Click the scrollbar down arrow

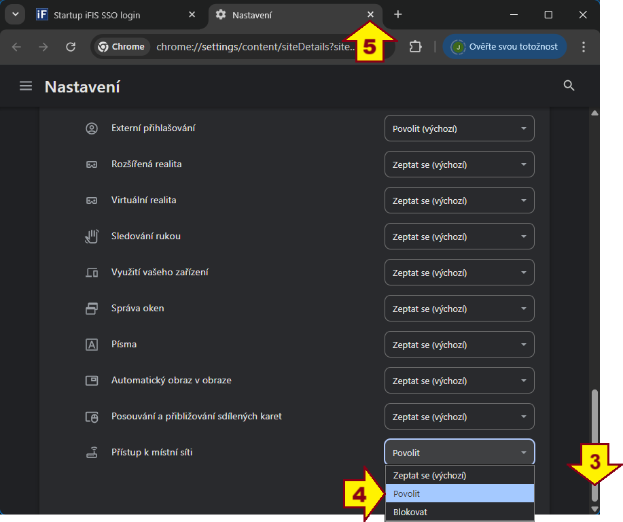tap(595, 508)
